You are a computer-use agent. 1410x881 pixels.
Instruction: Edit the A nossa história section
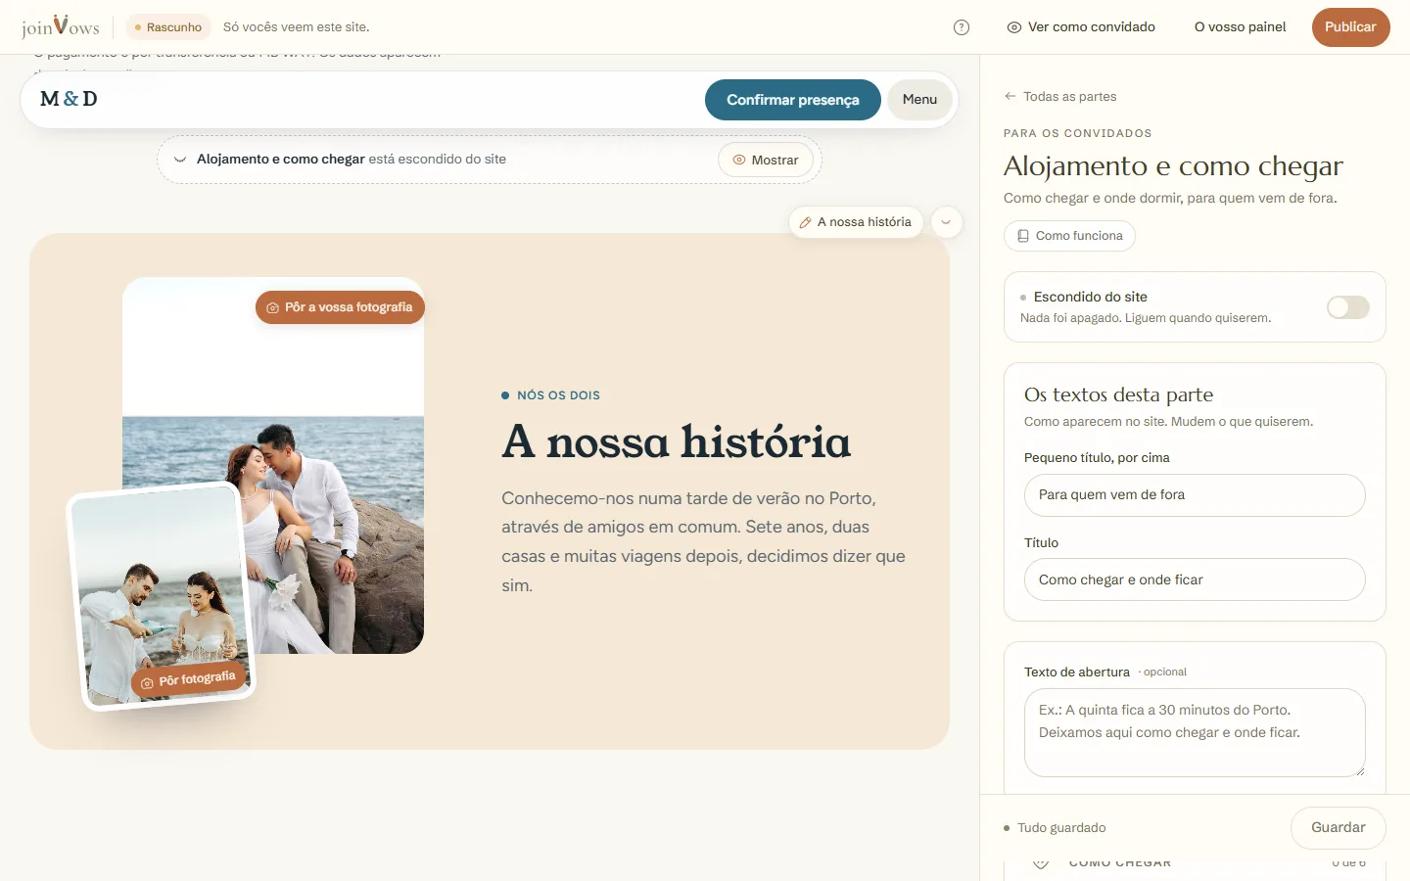coord(856,222)
